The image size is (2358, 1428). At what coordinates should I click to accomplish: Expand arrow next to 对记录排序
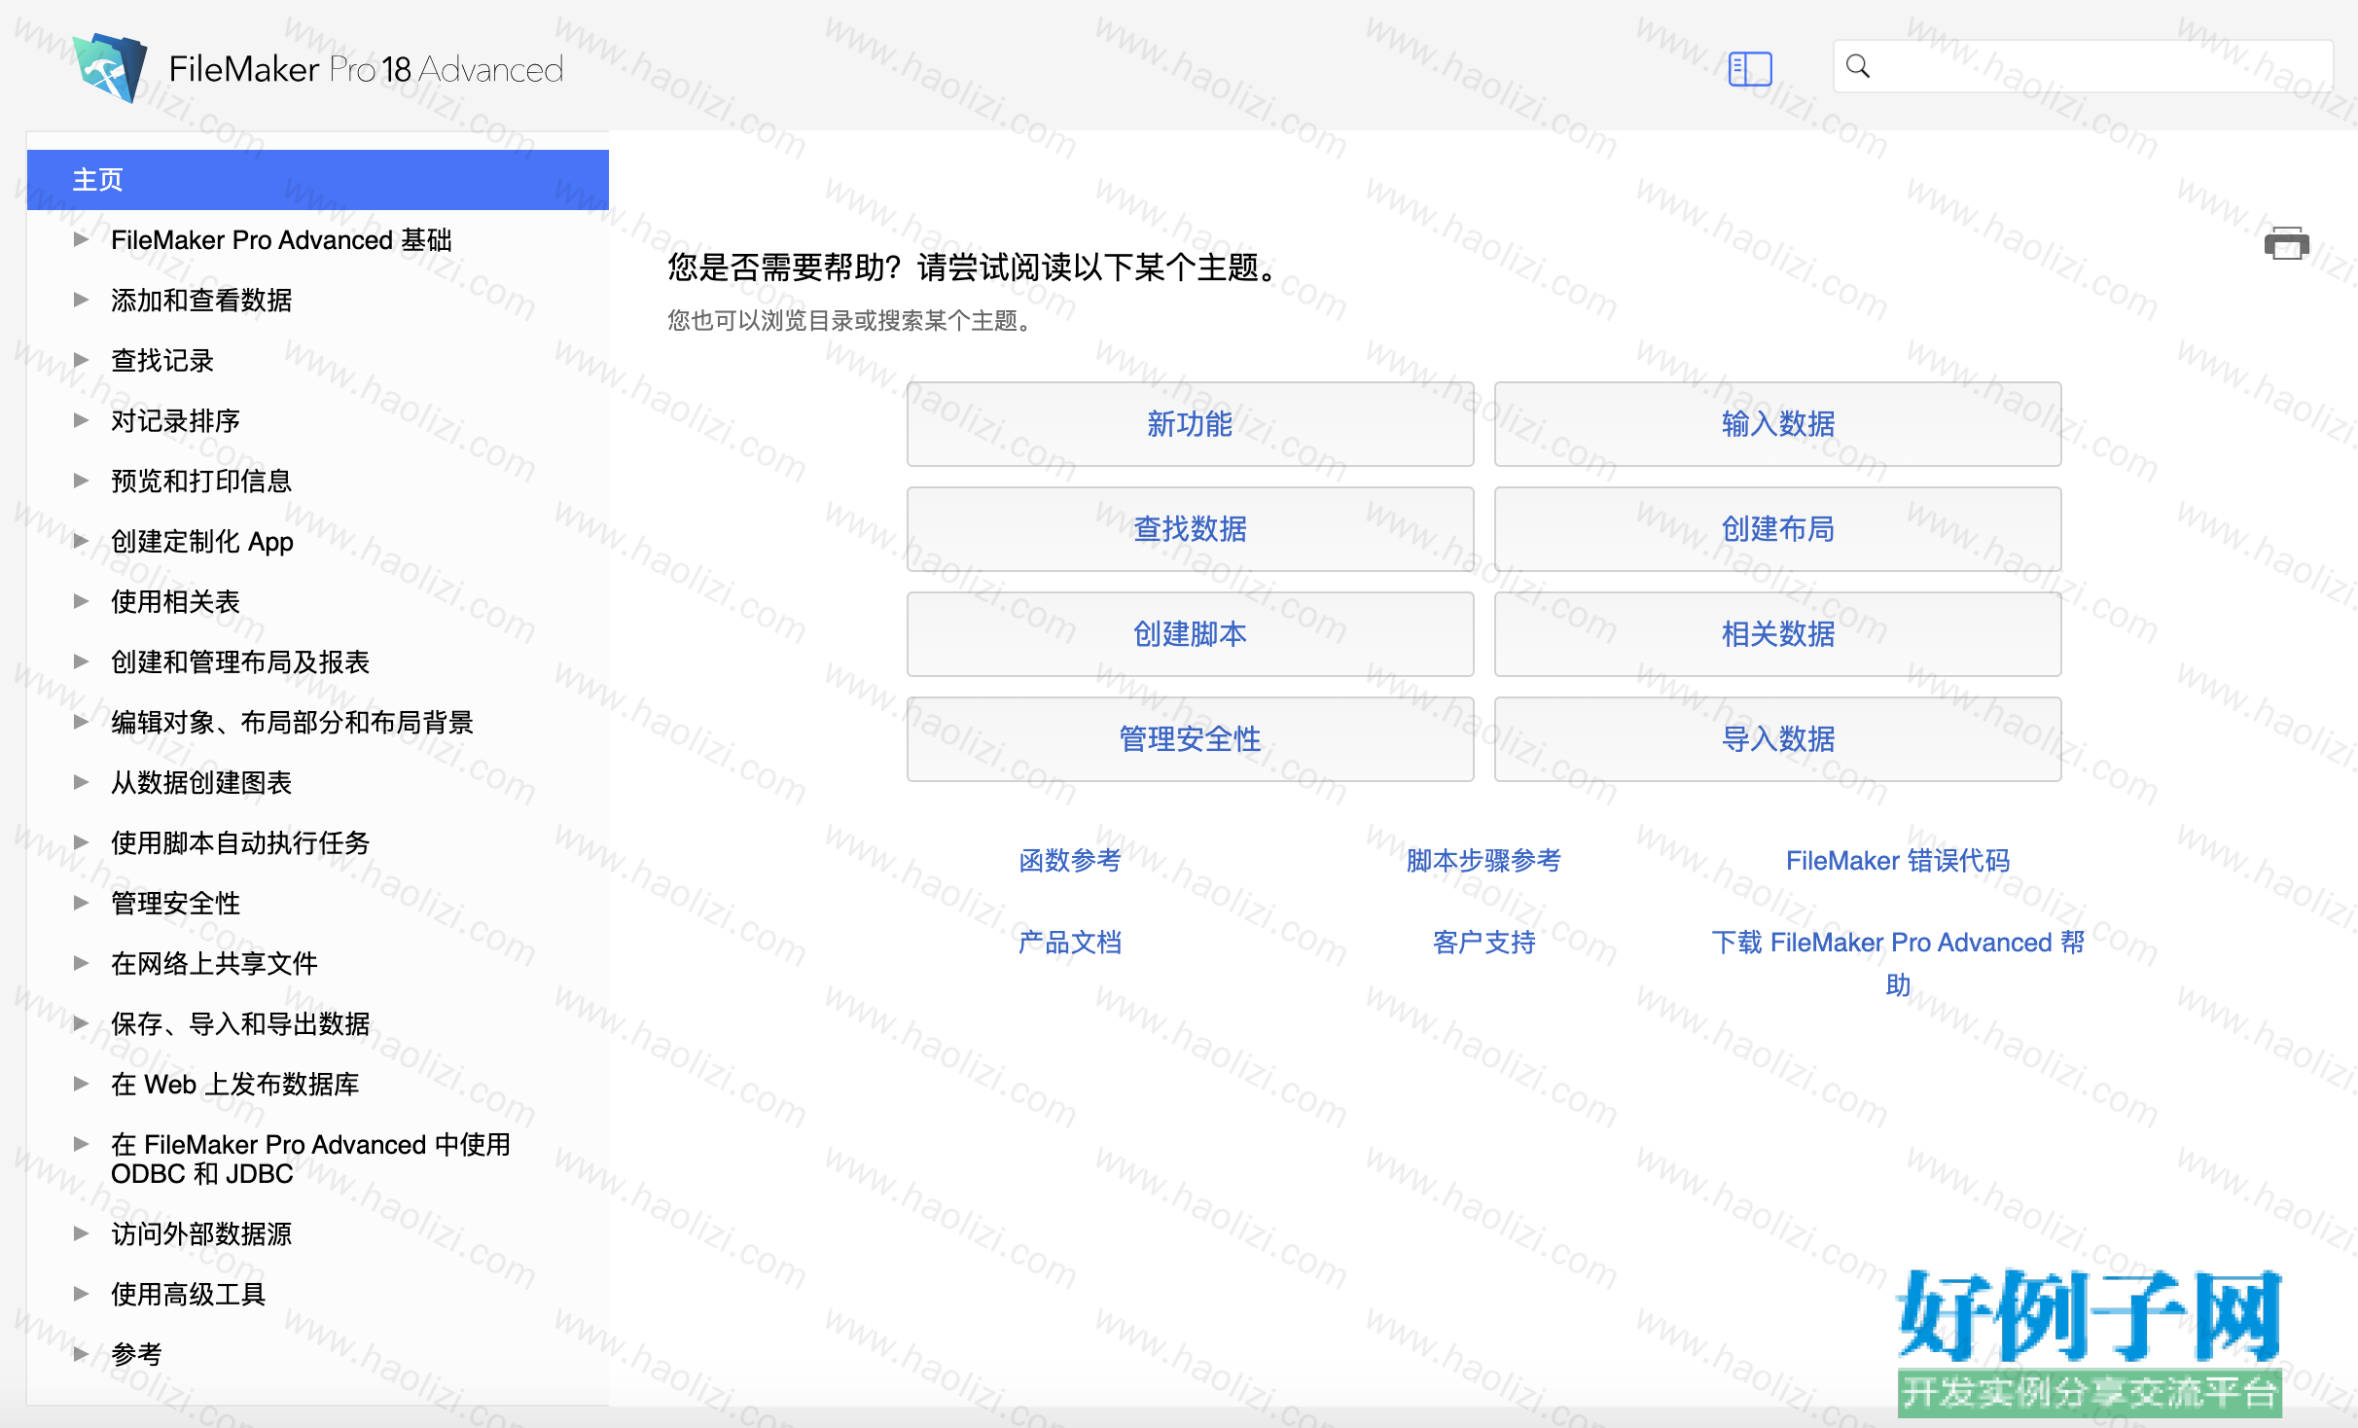click(x=82, y=420)
